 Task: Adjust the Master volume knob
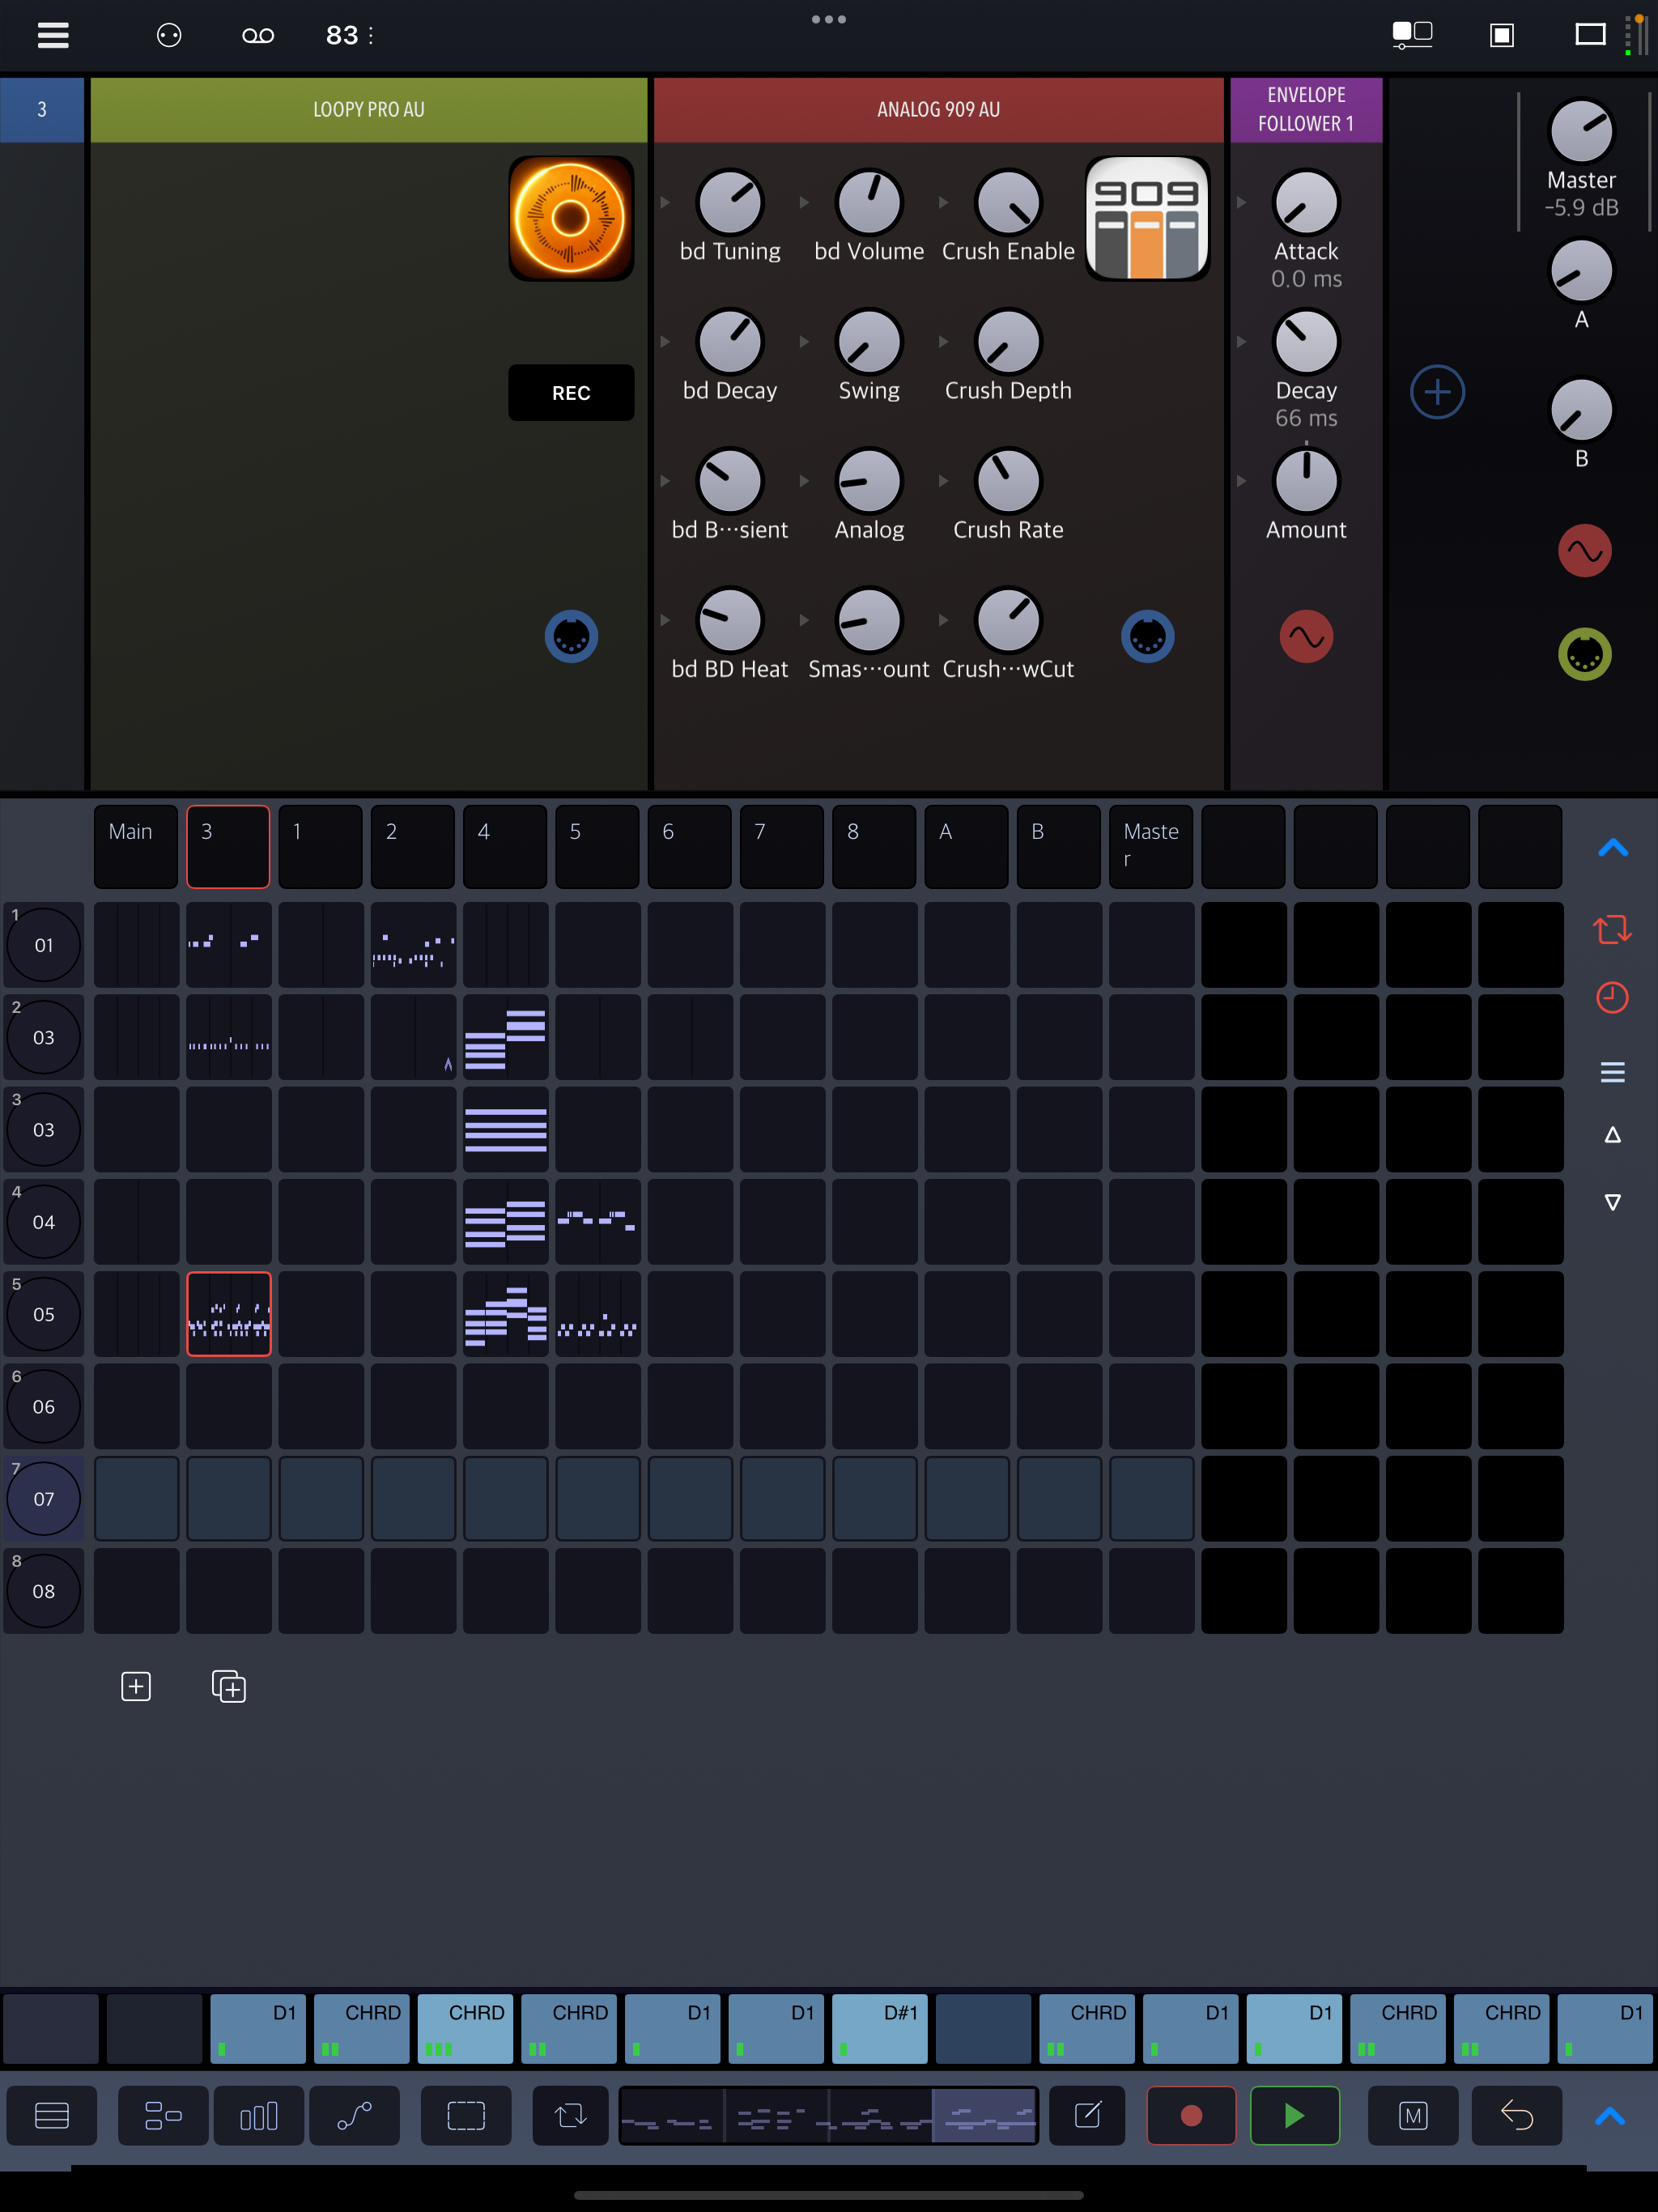coord(1581,131)
